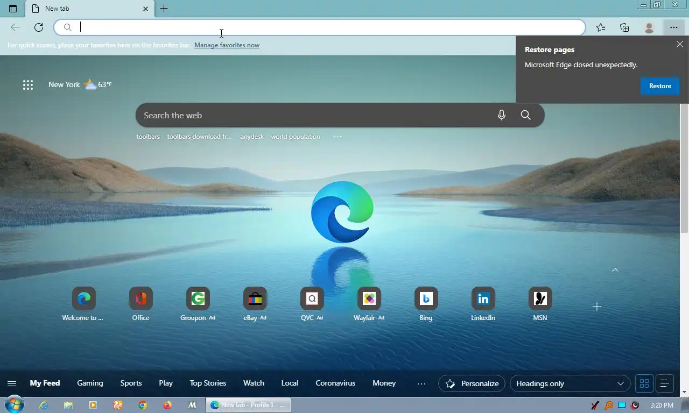This screenshot has width=689, height=413.
Task: Select the toolbars suggested search
Action: [148, 137]
